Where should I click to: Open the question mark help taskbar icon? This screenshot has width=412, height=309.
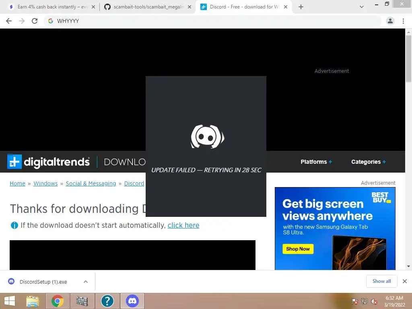[x=107, y=301]
